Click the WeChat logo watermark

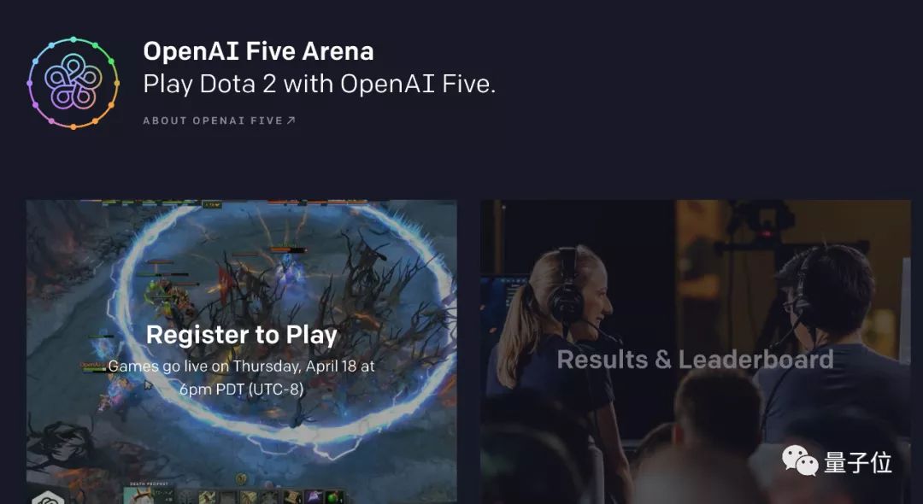(800, 460)
